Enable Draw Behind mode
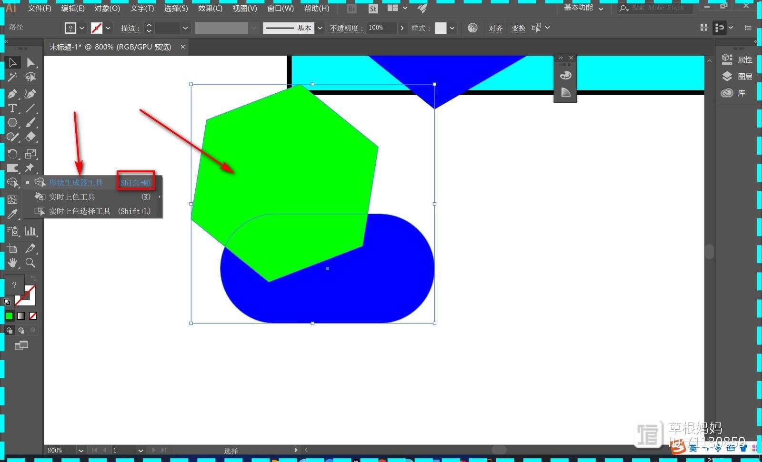The image size is (762, 462). tap(21, 330)
